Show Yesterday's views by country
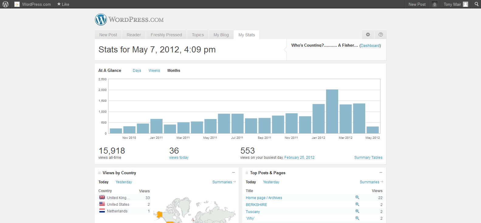Screen dimensions: 481x223 124,182
